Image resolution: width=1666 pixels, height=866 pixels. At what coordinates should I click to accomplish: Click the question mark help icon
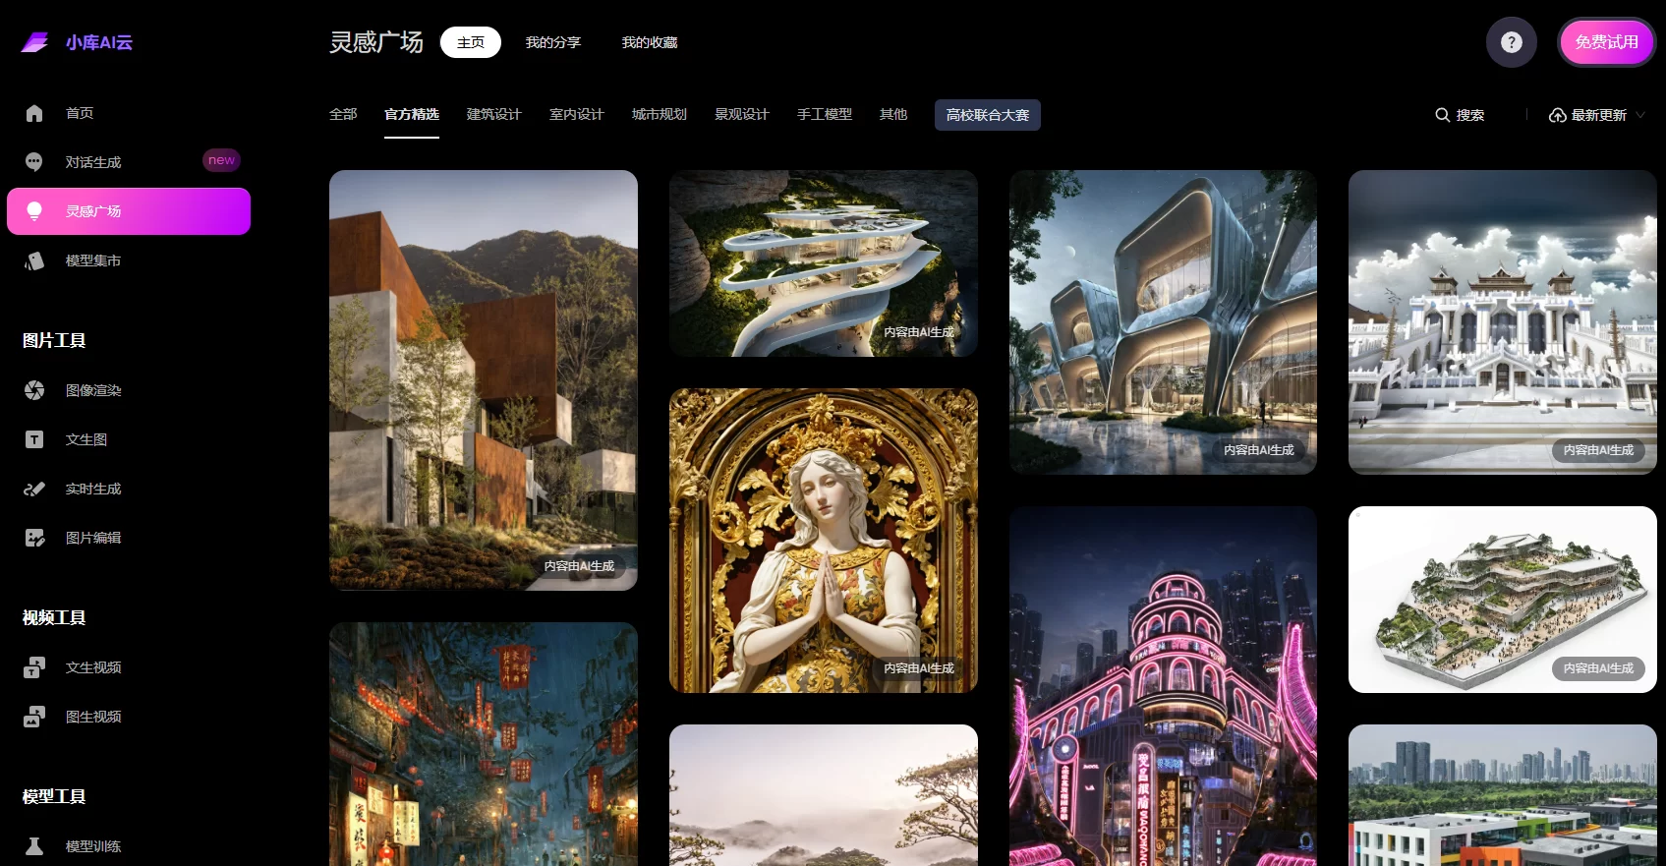point(1511,42)
